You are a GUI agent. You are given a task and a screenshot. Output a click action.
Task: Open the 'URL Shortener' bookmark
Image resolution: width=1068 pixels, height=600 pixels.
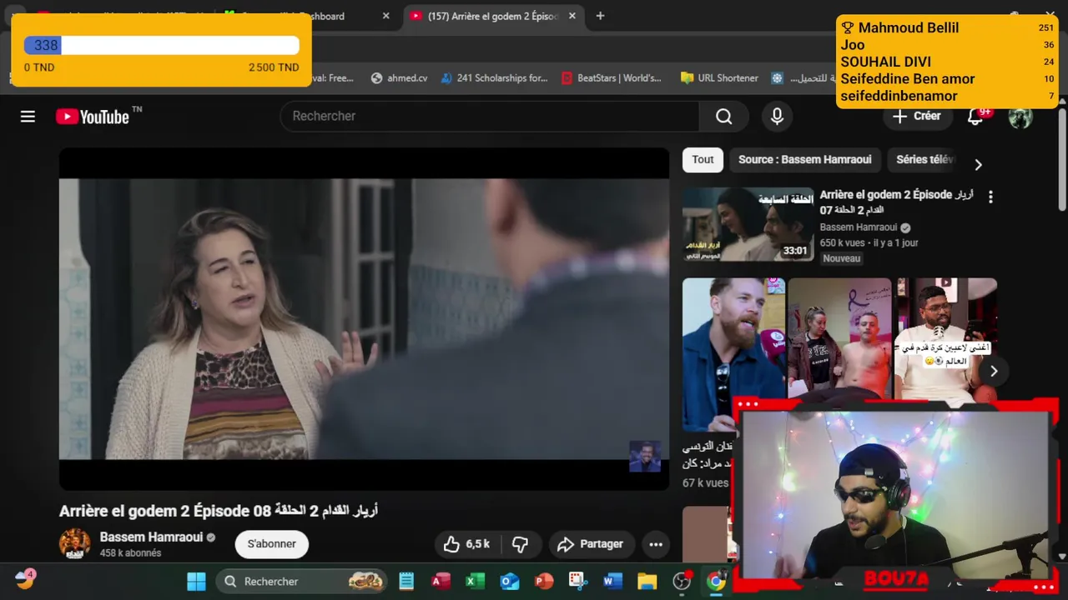pyautogui.click(x=719, y=77)
